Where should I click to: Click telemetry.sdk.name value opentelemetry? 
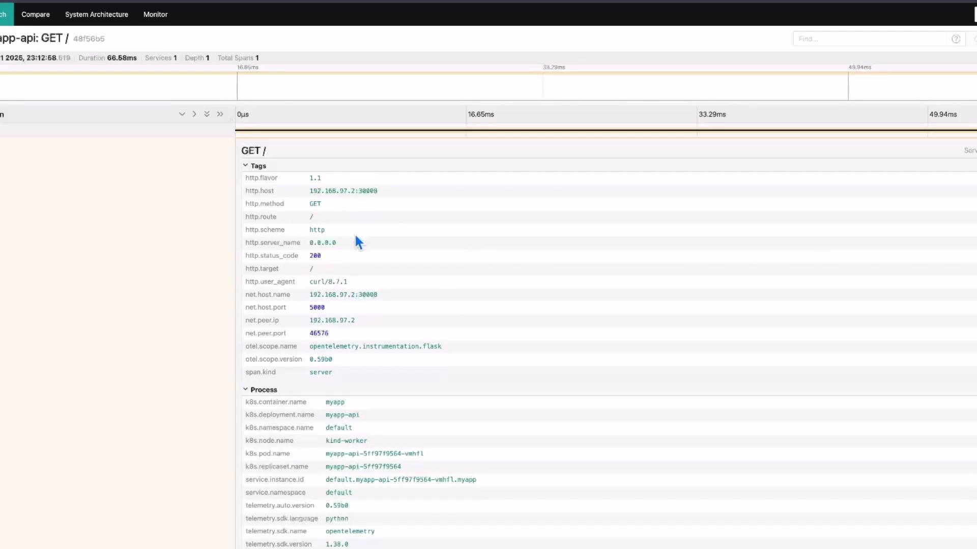coord(350,531)
